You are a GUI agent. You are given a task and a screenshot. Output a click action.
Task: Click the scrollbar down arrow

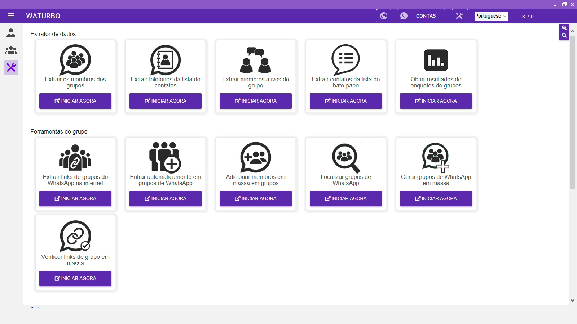(x=572, y=300)
